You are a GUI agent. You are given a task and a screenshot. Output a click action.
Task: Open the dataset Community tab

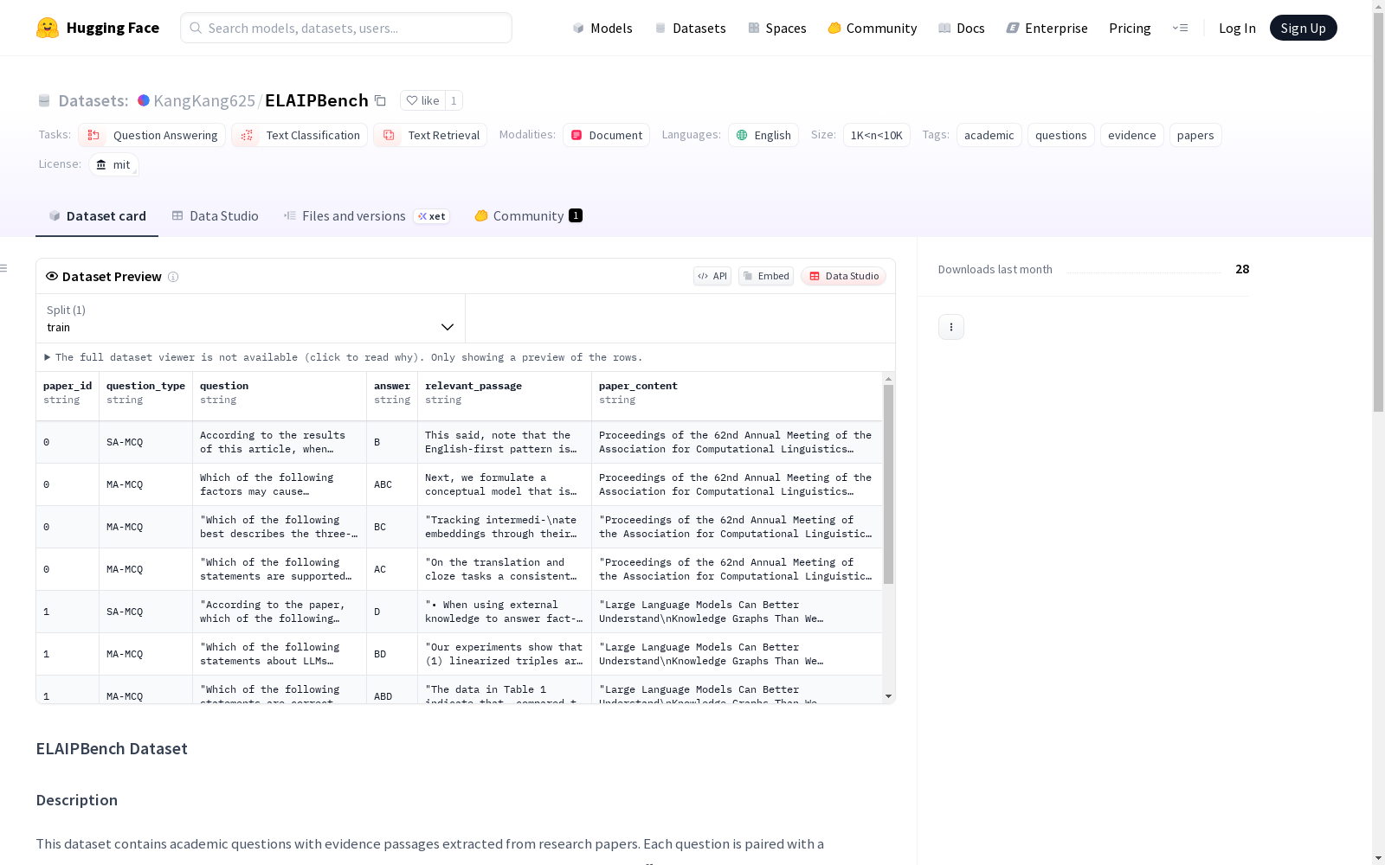click(x=528, y=216)
